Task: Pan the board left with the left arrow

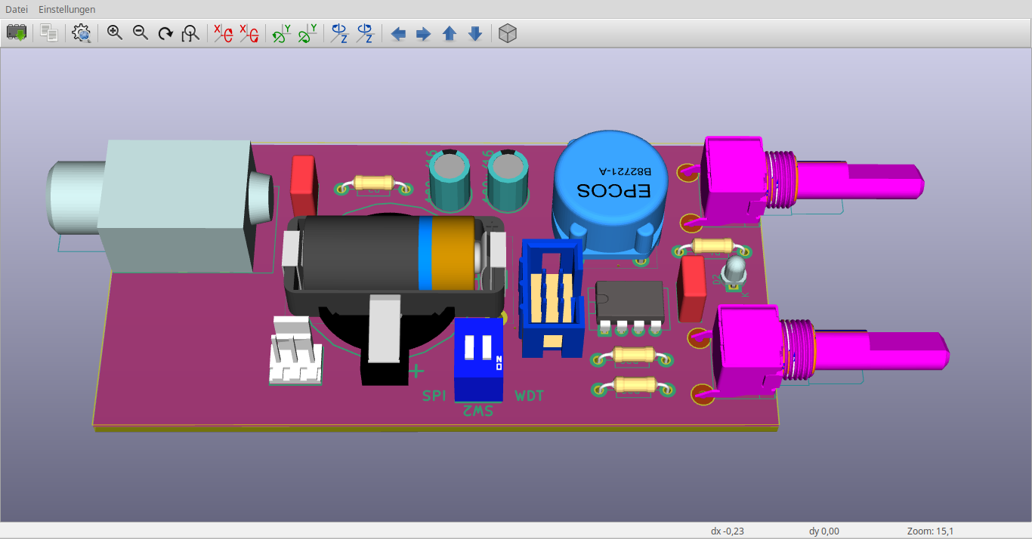Action: pos(398,34)
